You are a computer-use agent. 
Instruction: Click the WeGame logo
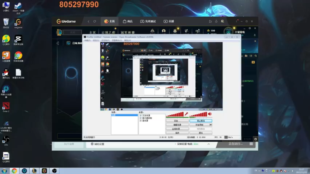[x=66, y=21]
